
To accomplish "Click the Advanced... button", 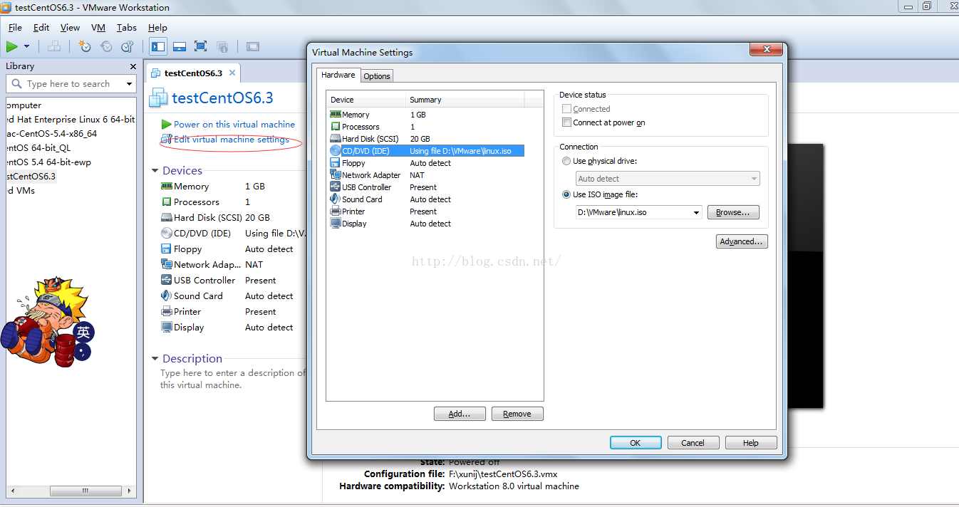I will pos(742,241).
